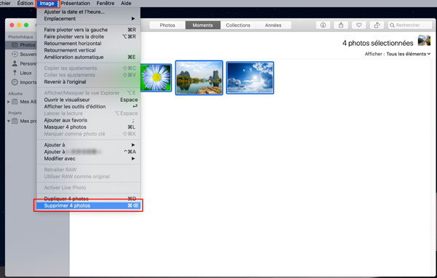Viewport: 437px width, 278px height.
Task: Apply Amélioration automatique
Action: [x=88, y=57]
